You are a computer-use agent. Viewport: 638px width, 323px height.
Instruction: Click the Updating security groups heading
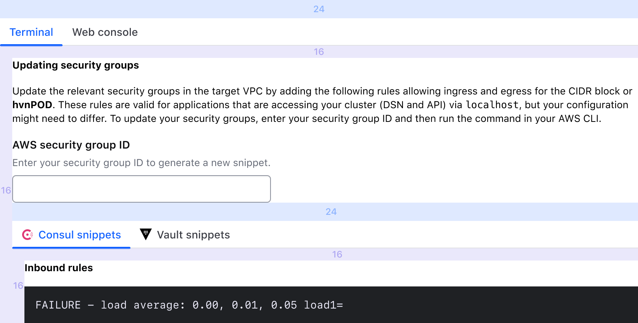coord(75,65)
